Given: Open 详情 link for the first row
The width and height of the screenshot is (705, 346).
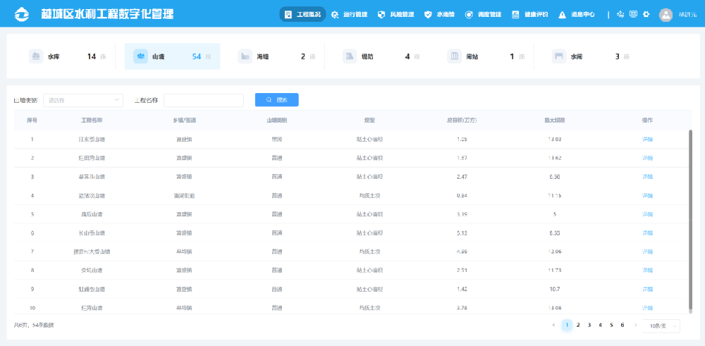Looking at the screenshot, I should [x=647, y=140].
